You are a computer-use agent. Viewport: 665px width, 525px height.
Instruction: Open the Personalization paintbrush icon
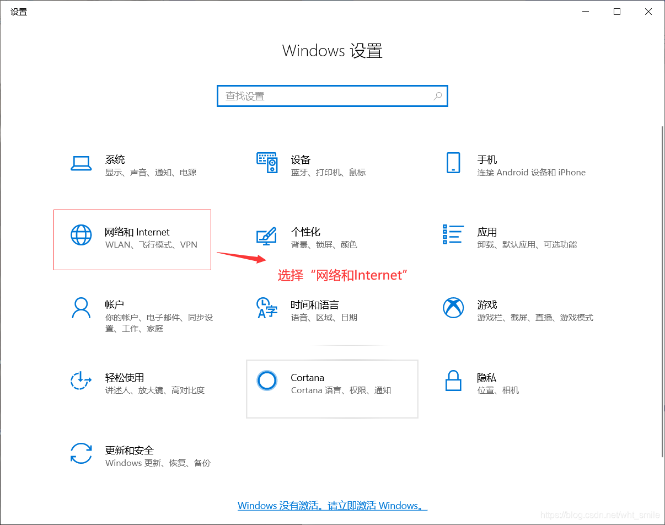click(x=267, y=235)
